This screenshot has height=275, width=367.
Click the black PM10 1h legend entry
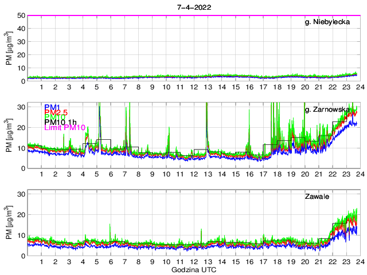[60, 127]
